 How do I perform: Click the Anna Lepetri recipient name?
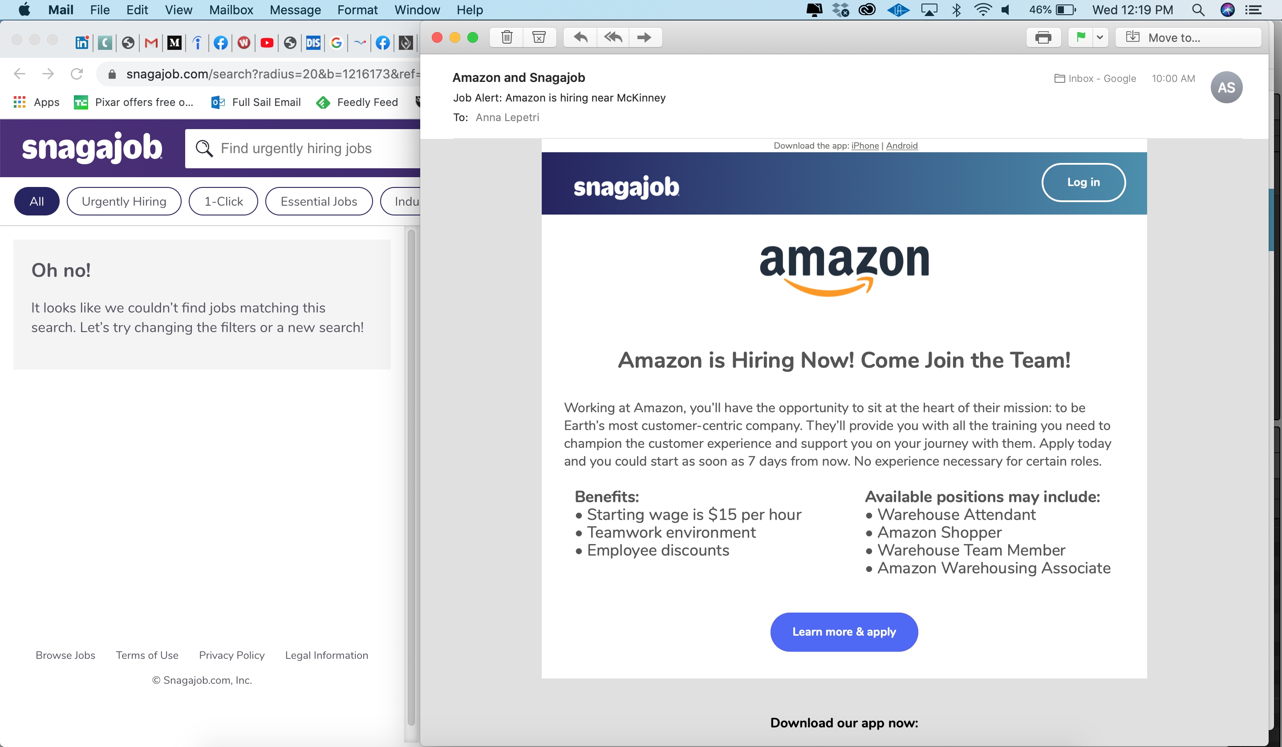(507, 118)
